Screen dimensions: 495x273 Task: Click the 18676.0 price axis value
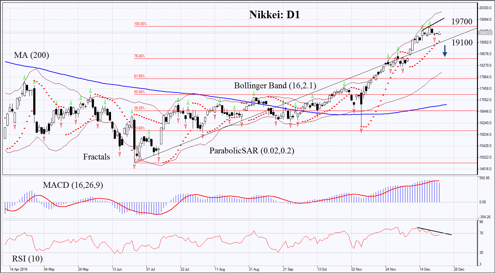(485, 54)
